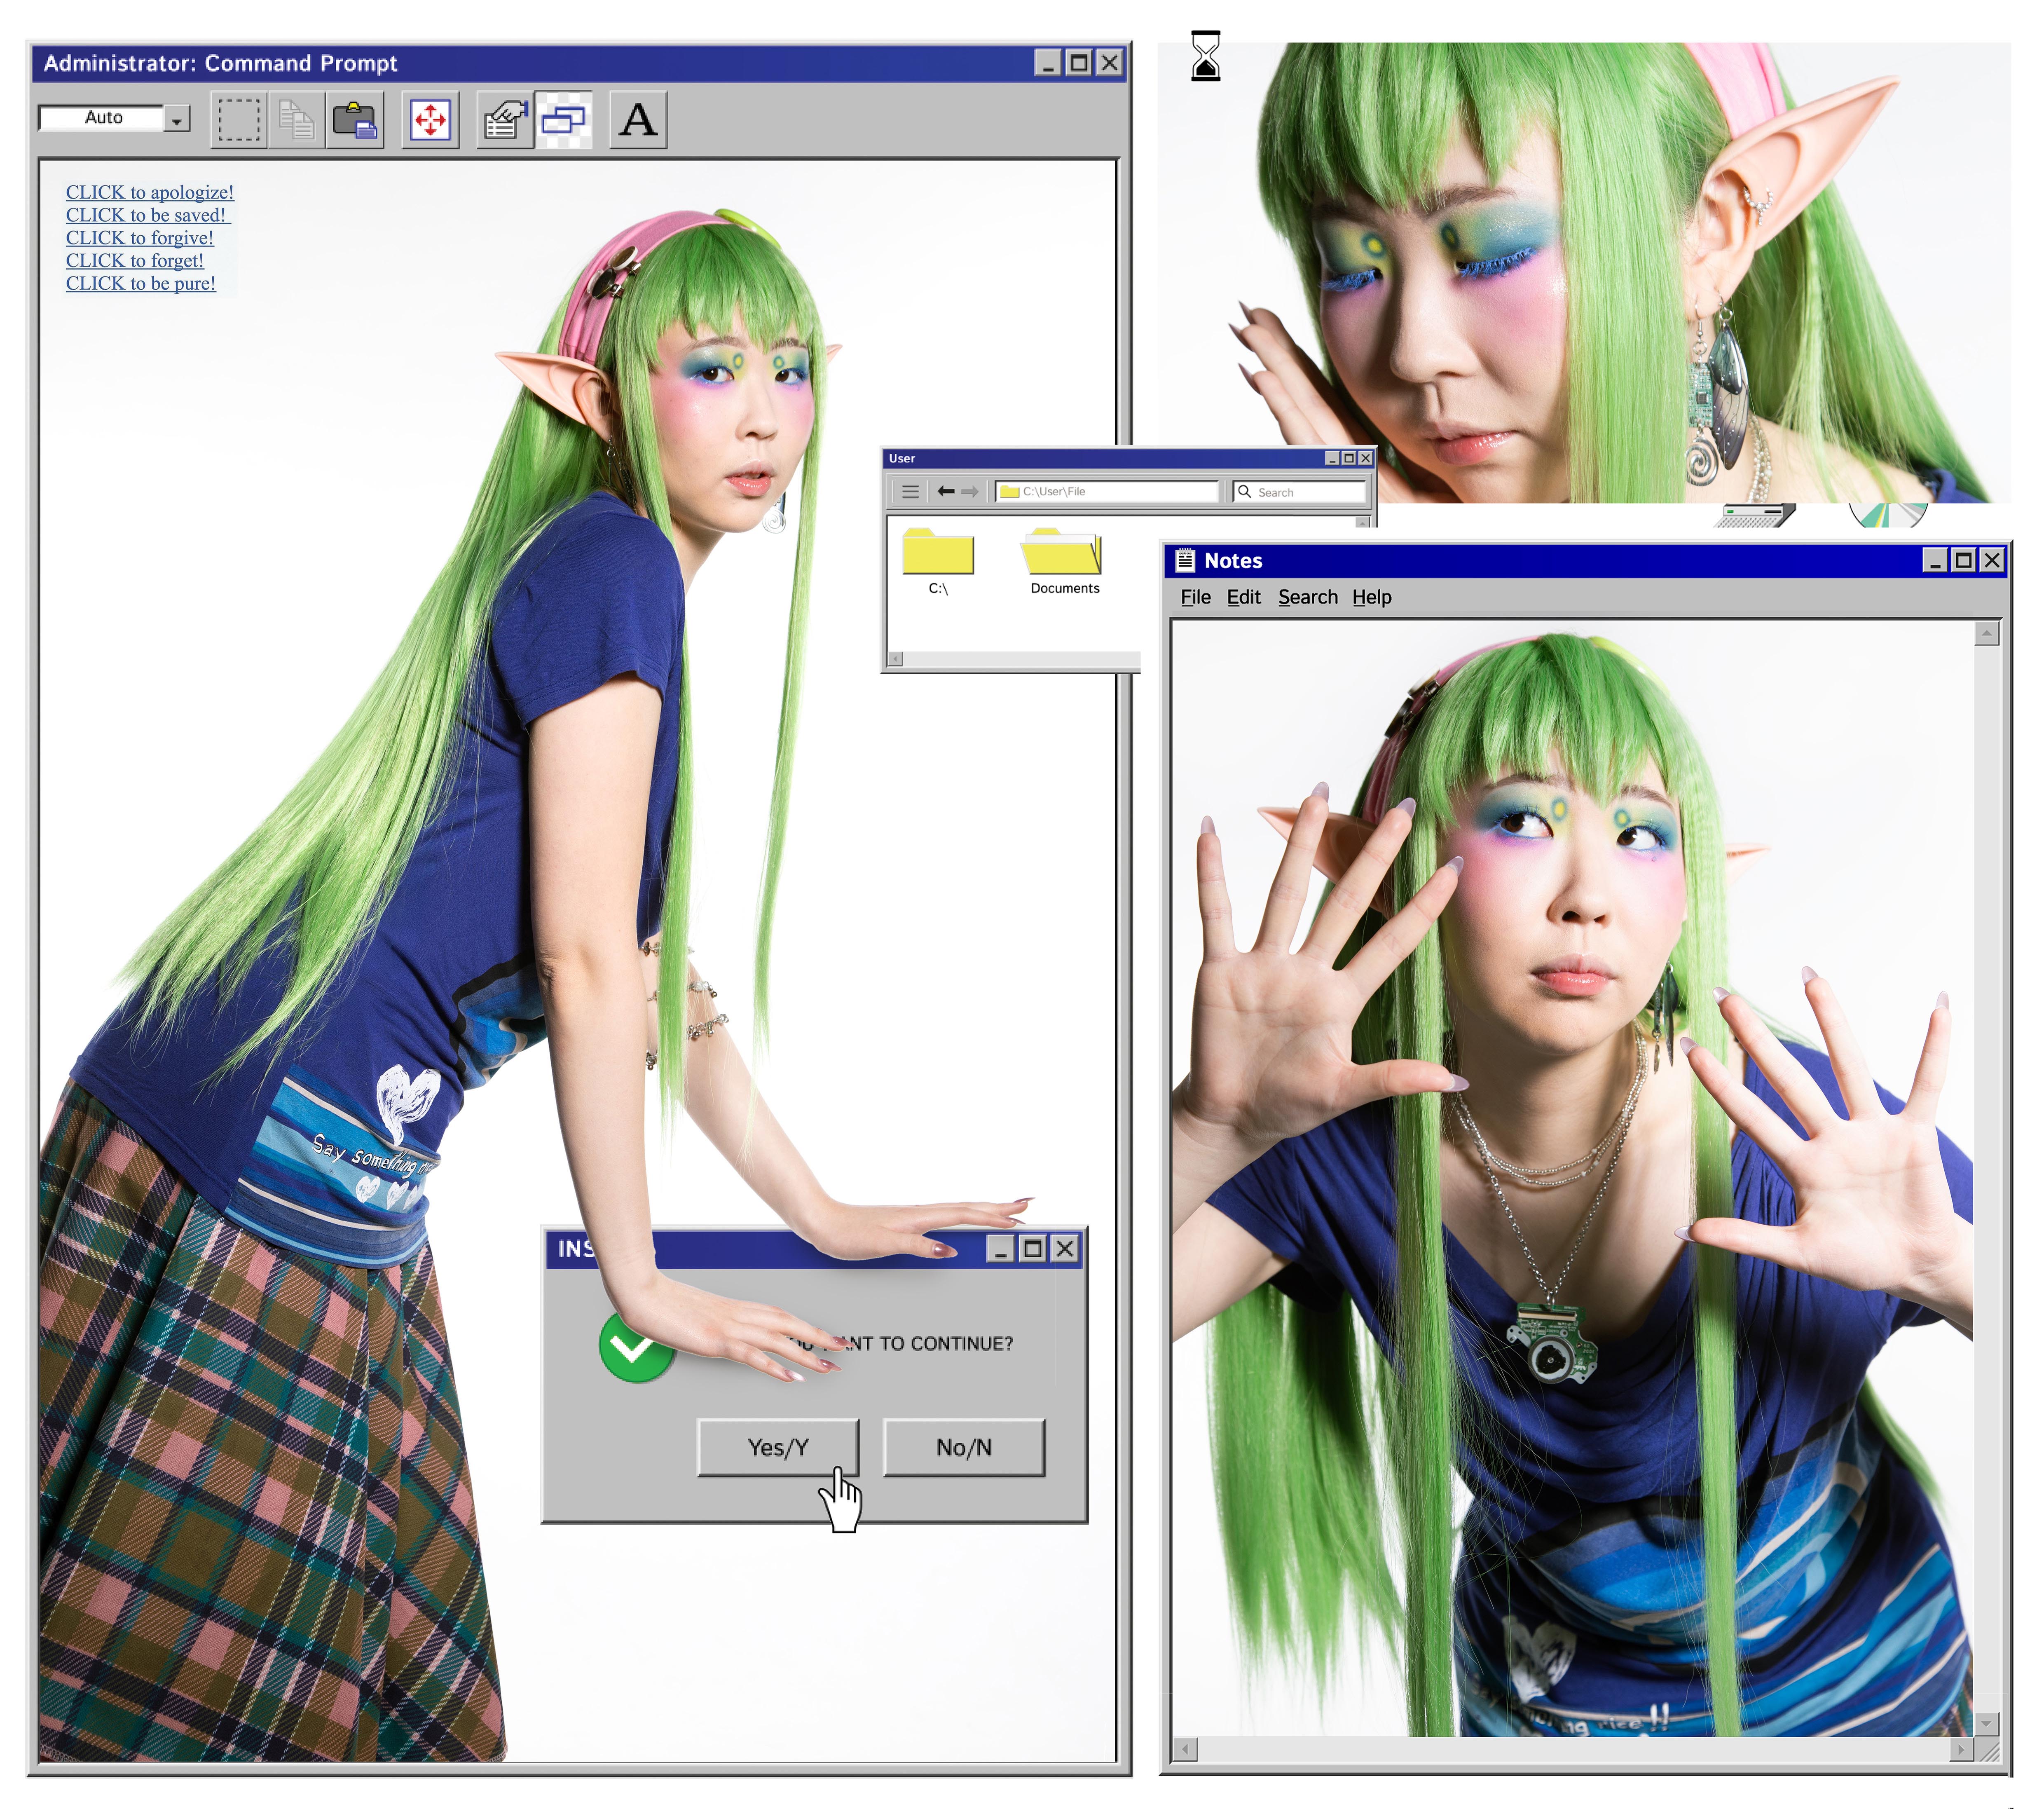The width and height of the screenshot is (2044, 1809).
Task: Click the letter A font icon
Action: [x=638, y=120]
